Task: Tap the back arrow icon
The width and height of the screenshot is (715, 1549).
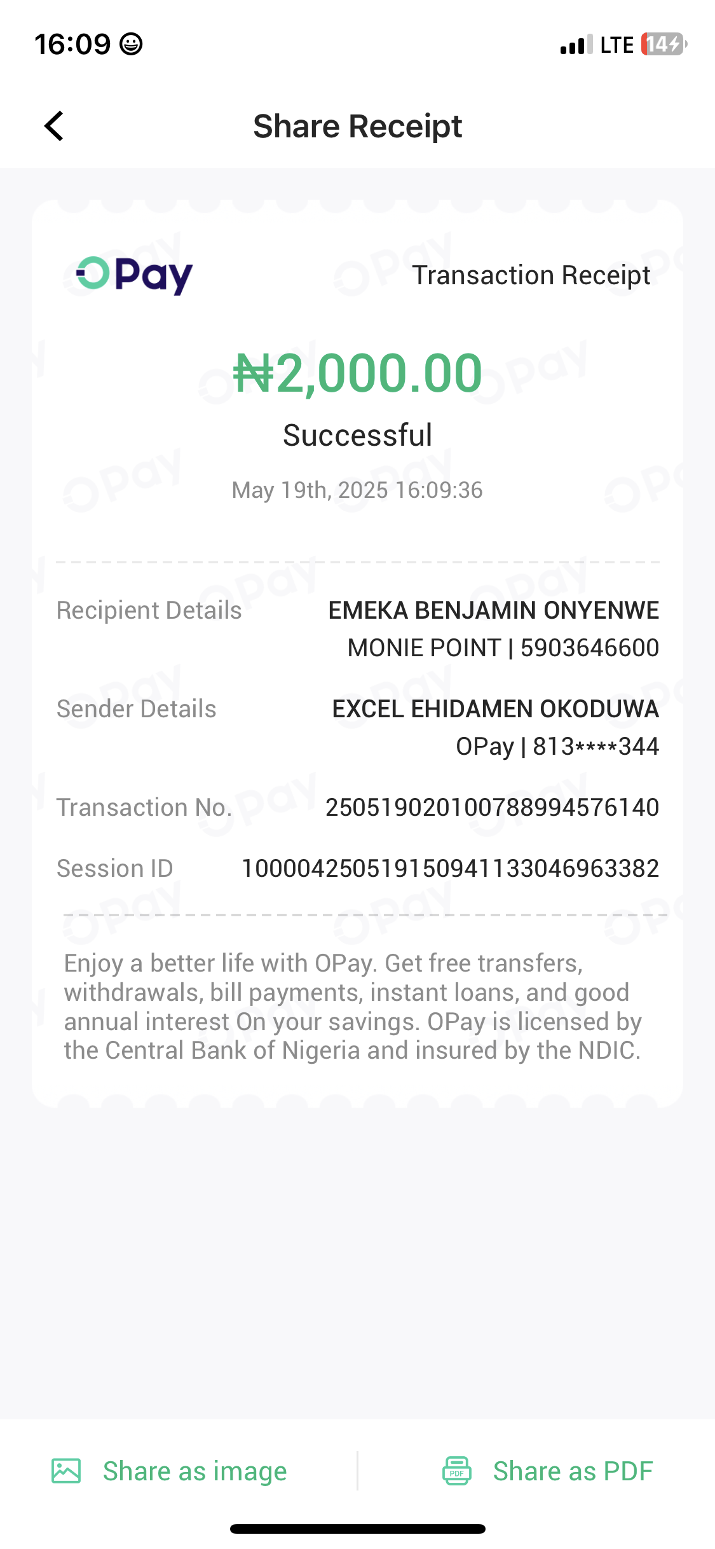Action: point(55,126)
